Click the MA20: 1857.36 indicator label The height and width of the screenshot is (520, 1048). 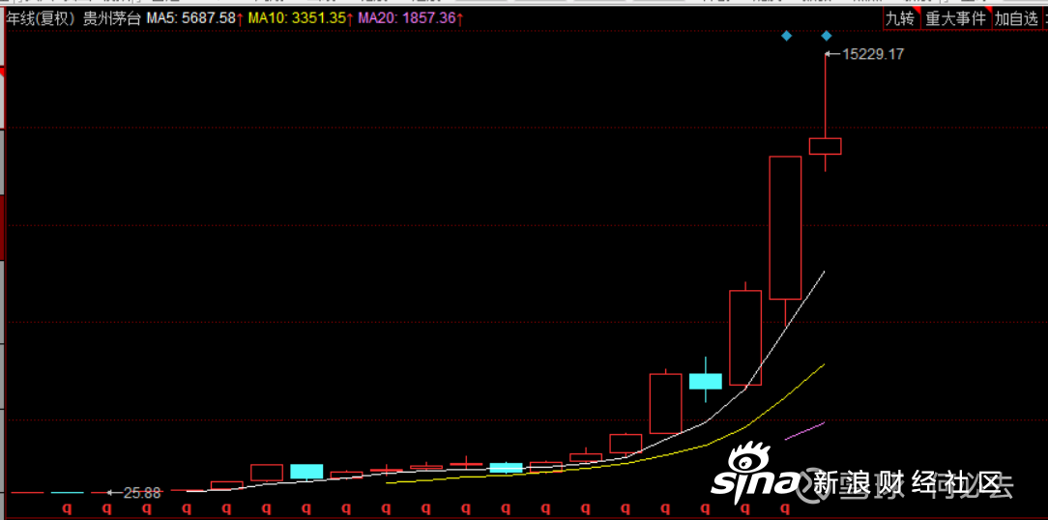point(410,18)
